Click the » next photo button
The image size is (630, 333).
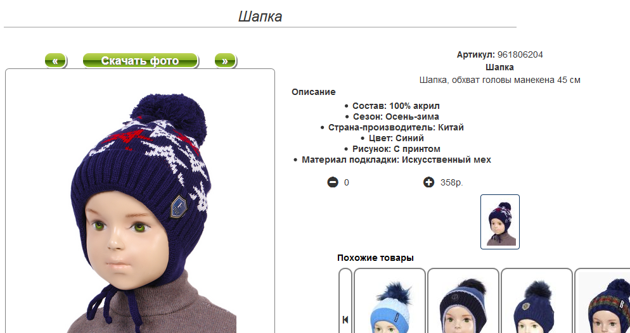point(225,61)
